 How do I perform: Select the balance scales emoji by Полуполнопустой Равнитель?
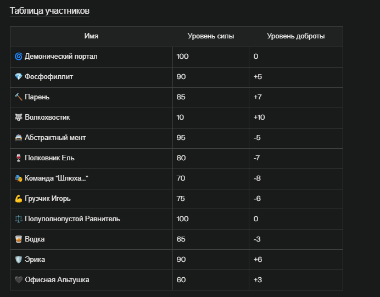coord(19,219)
